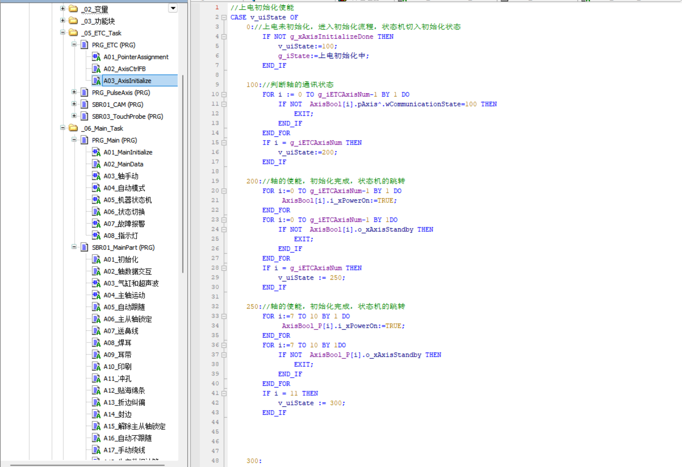Select A05_自动跟随 in the tree

pos(124,307)
